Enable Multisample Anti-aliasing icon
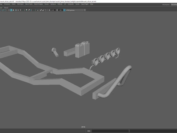177x133 pixels. pyautogui.click(x=31, y=10)
